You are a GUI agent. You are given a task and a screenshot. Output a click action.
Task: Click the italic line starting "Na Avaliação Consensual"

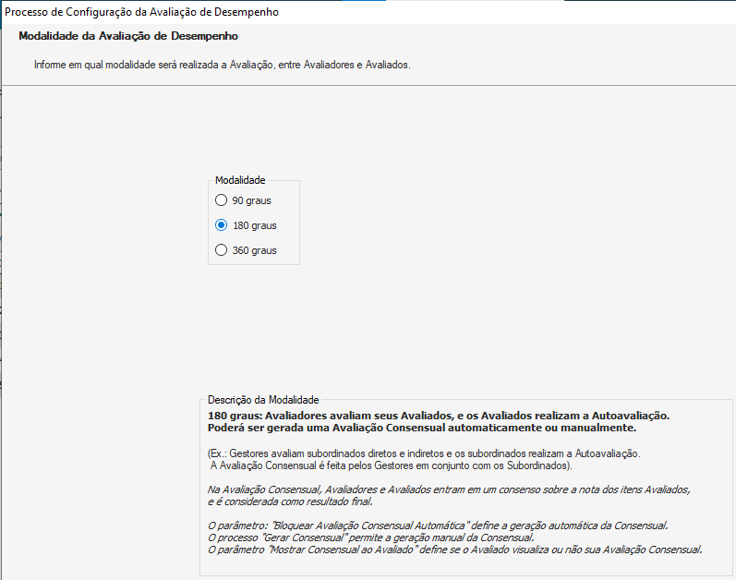coord(449,489)
